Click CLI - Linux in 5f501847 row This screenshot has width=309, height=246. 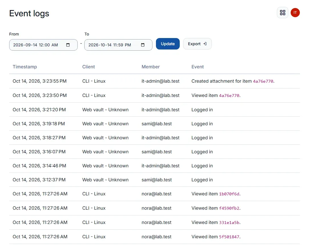[x=94, y=237]
